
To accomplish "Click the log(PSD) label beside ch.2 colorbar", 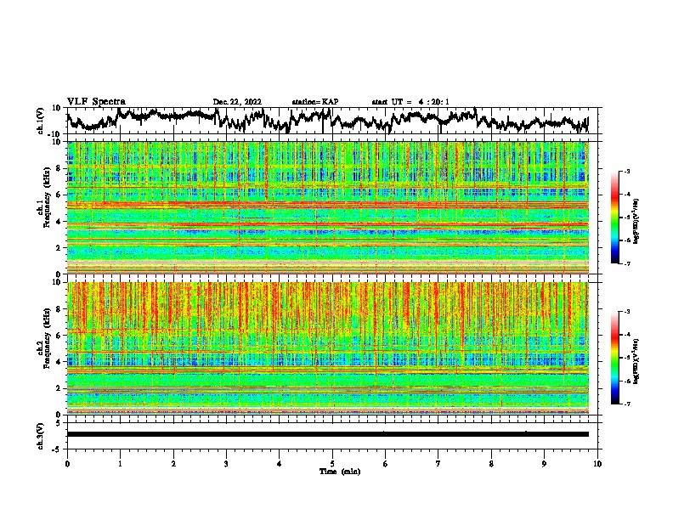I will 636,361.
